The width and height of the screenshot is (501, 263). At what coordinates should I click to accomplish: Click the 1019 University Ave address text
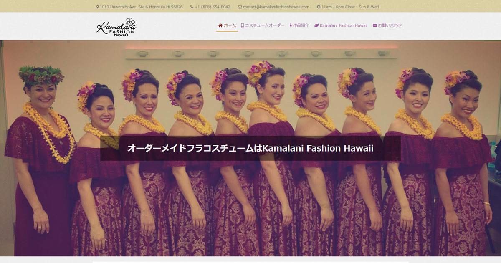pyautogui.click(x=141, y=7)
